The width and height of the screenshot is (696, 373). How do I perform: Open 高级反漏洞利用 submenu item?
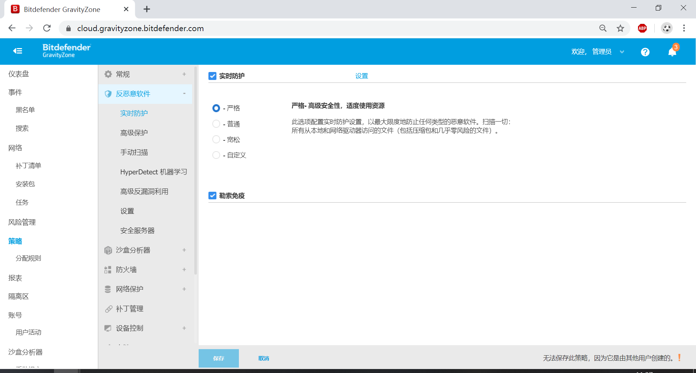coord(144,191)
